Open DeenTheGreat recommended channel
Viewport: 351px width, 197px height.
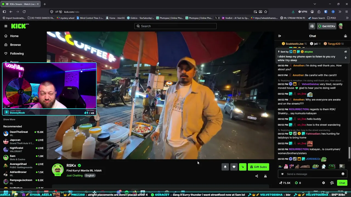(23, 134)
